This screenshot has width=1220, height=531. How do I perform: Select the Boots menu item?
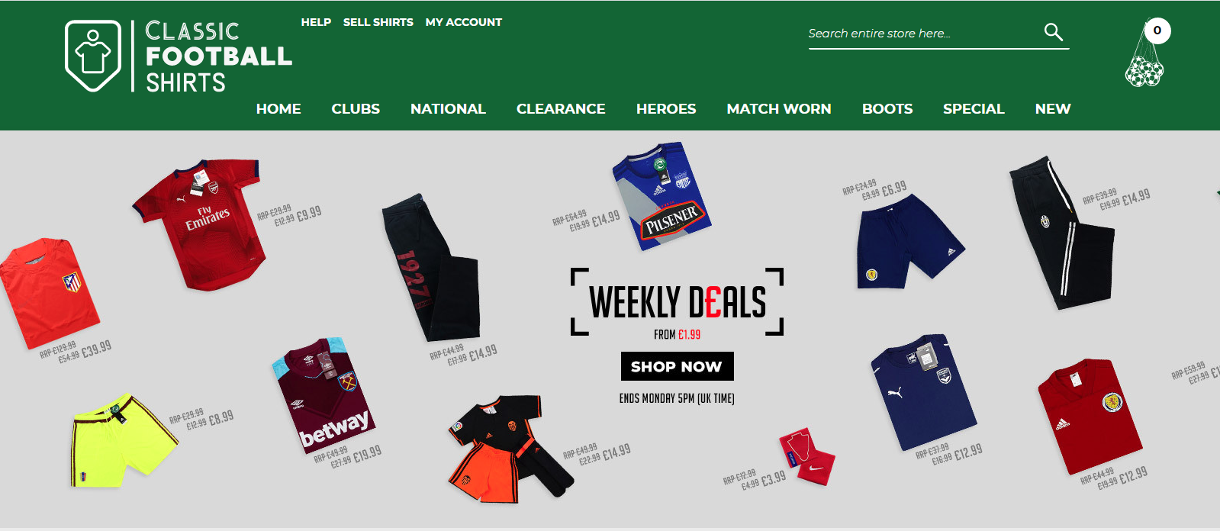(x=887, y=109)
